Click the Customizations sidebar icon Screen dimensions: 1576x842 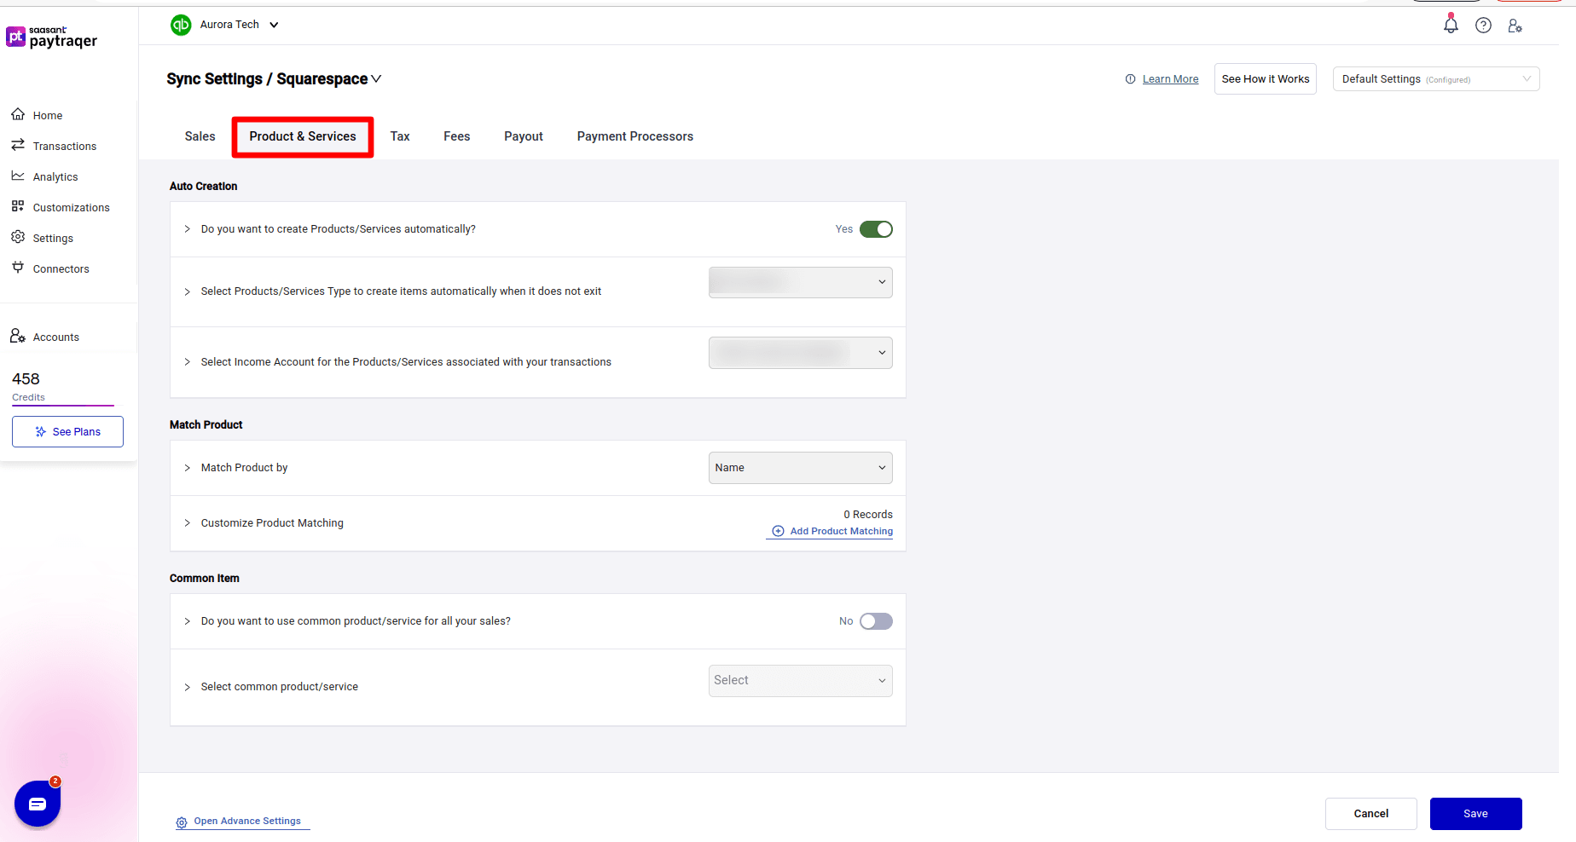(19, 207)
